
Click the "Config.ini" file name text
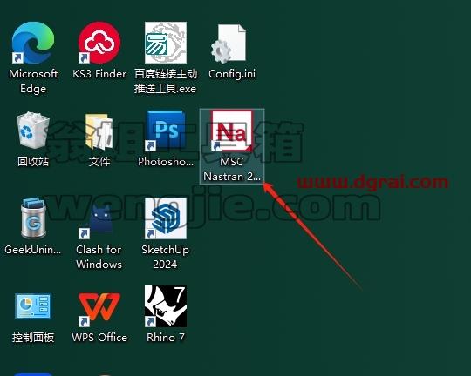pyautogui.click(x=232, y=74)
